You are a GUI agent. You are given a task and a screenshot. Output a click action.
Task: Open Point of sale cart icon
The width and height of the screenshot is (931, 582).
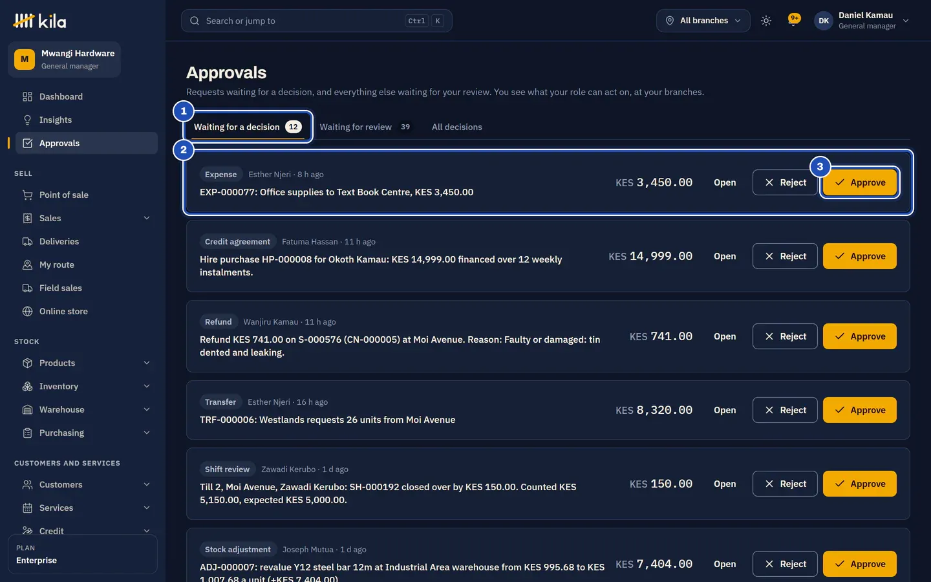27,195
